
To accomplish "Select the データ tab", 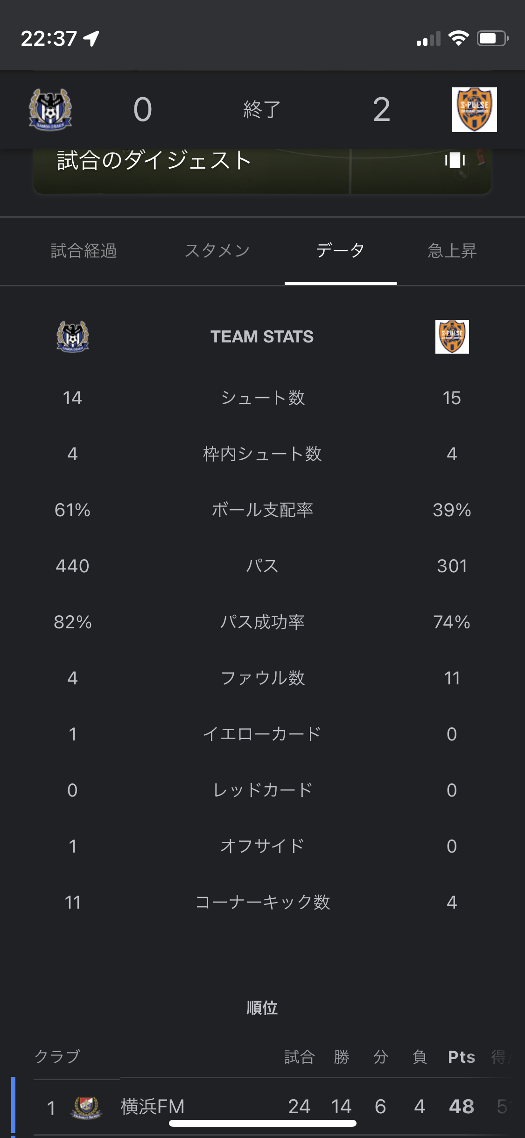I will click(x=340, y=251).
